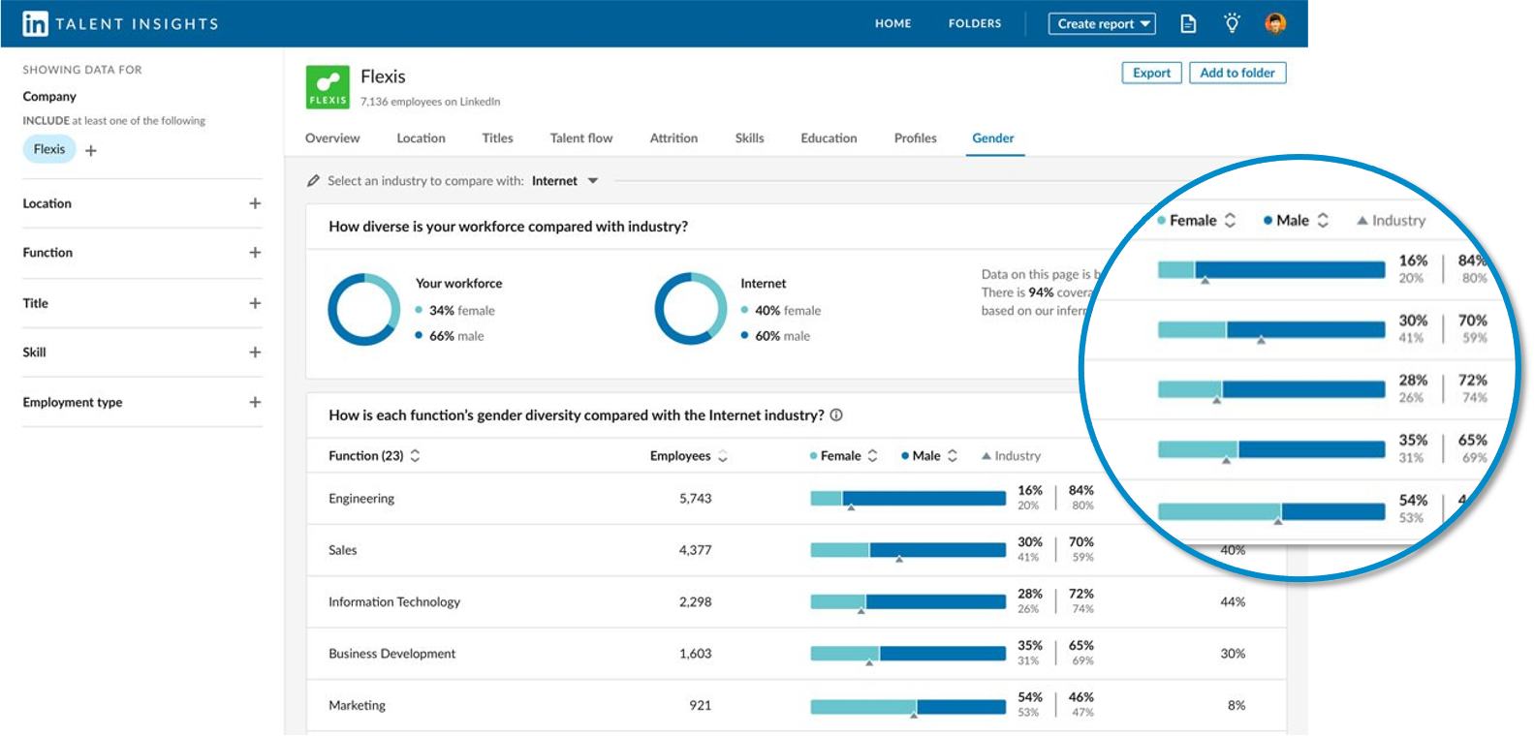Image resolution: width=1534 pixels, height=736 pixels.
Task: Switch to the Talent flow tab
Action: coord(581,138)
